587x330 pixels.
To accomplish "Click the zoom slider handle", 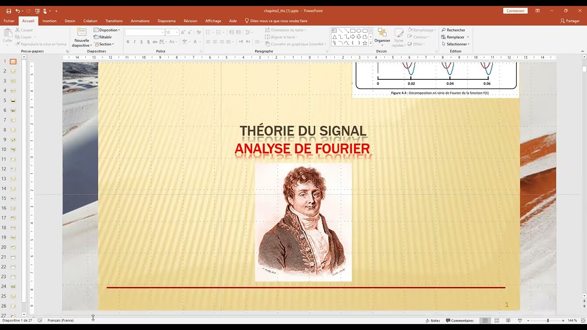I will coord(548,320).
